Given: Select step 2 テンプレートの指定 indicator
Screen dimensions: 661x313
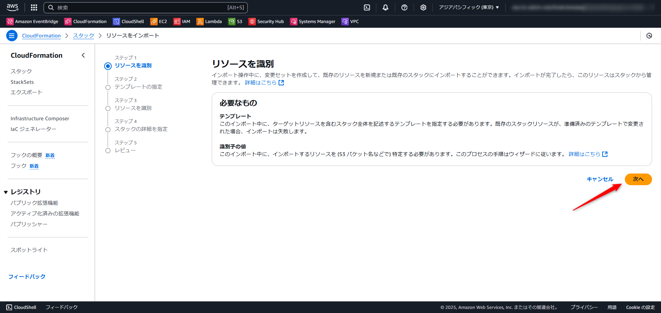Looking at the screenshot, I should point(108,87).
